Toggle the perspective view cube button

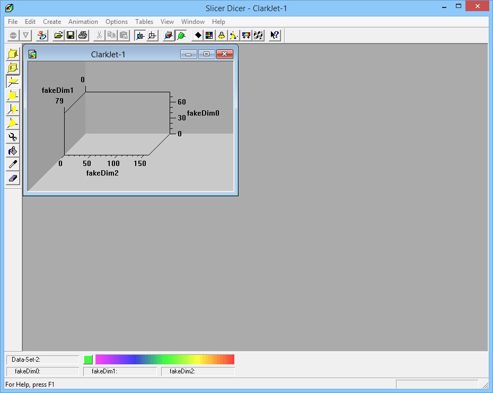(x=140, y=35)
